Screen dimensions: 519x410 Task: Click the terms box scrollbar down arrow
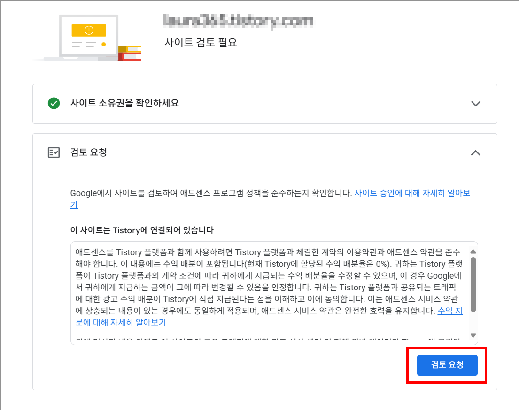pos(473,335)
